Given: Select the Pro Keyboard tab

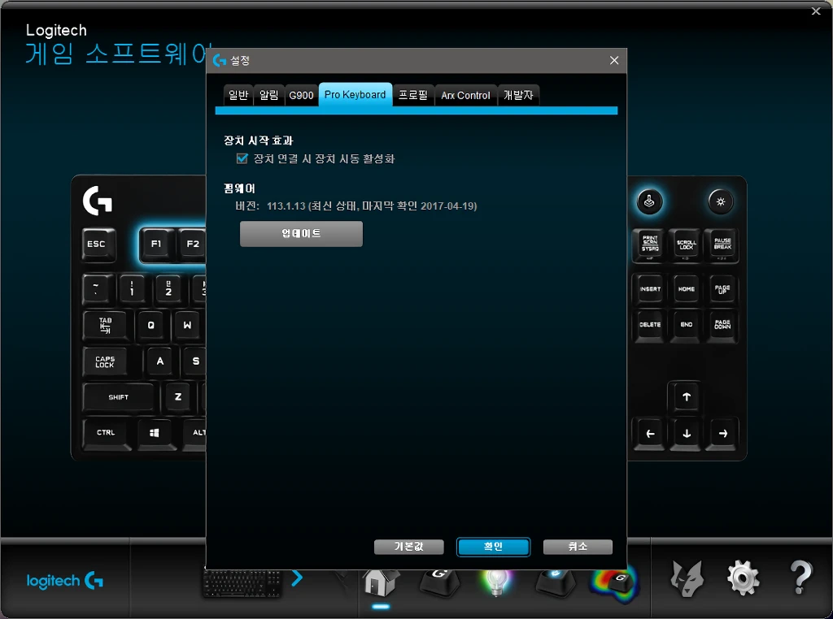Looking at the screenshot, I should pos(355,95).
